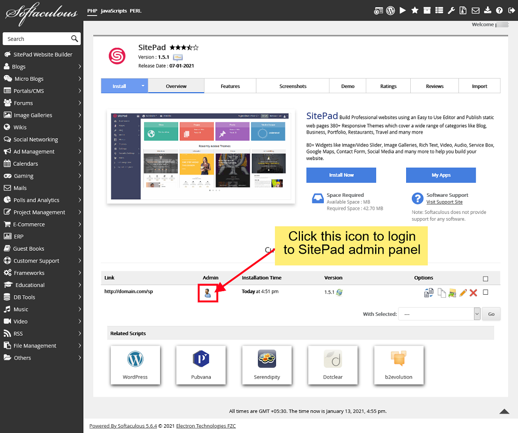Image resolution: width=518 pixels, height=433 pixels.
Task: Click the Gaming controller icon in sidebar
Action: pos(7,176)
